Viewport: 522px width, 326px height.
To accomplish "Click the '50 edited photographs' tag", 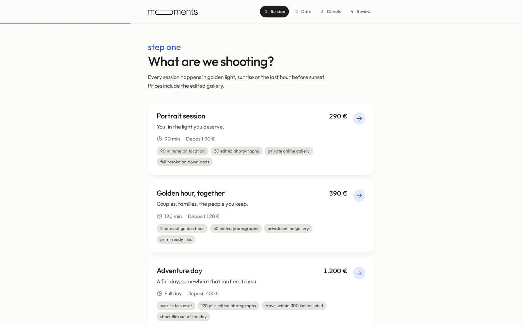I will 236,229.
